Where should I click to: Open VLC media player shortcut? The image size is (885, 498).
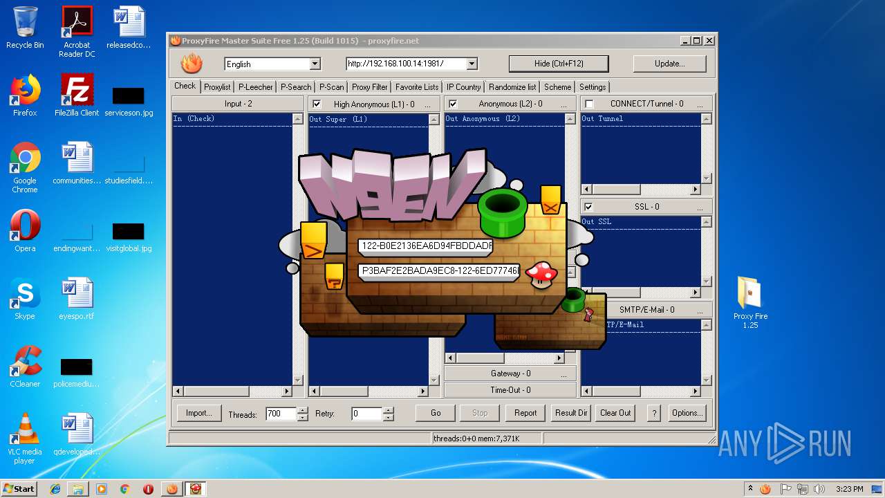(x=25, y=439)
